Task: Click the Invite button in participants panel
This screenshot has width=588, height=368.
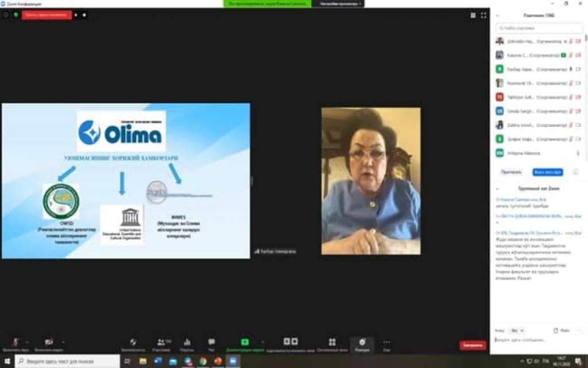Action: [511, 172]
